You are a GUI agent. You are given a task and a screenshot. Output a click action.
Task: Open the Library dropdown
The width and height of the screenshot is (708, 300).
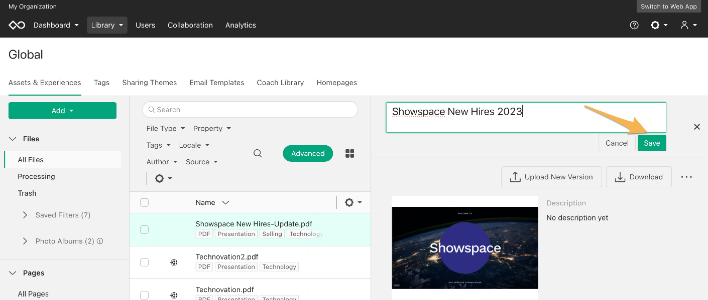click(x=107, y=25)
